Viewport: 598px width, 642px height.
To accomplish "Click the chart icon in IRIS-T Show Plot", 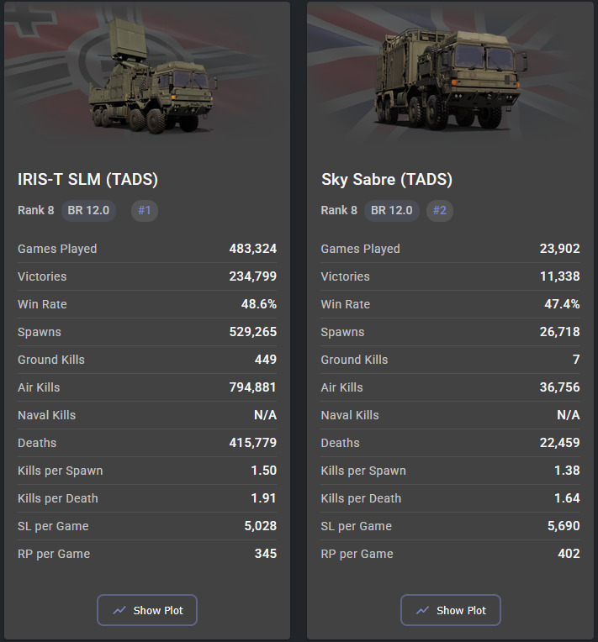I will pyautogui.click(x=119, y=610).
